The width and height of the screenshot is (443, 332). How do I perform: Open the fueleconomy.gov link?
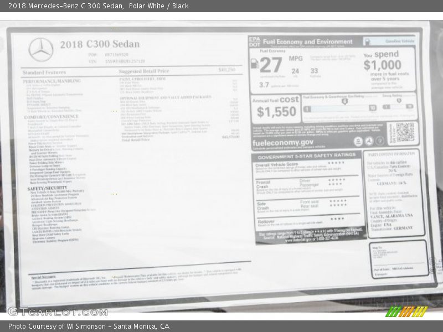point(283,143)
